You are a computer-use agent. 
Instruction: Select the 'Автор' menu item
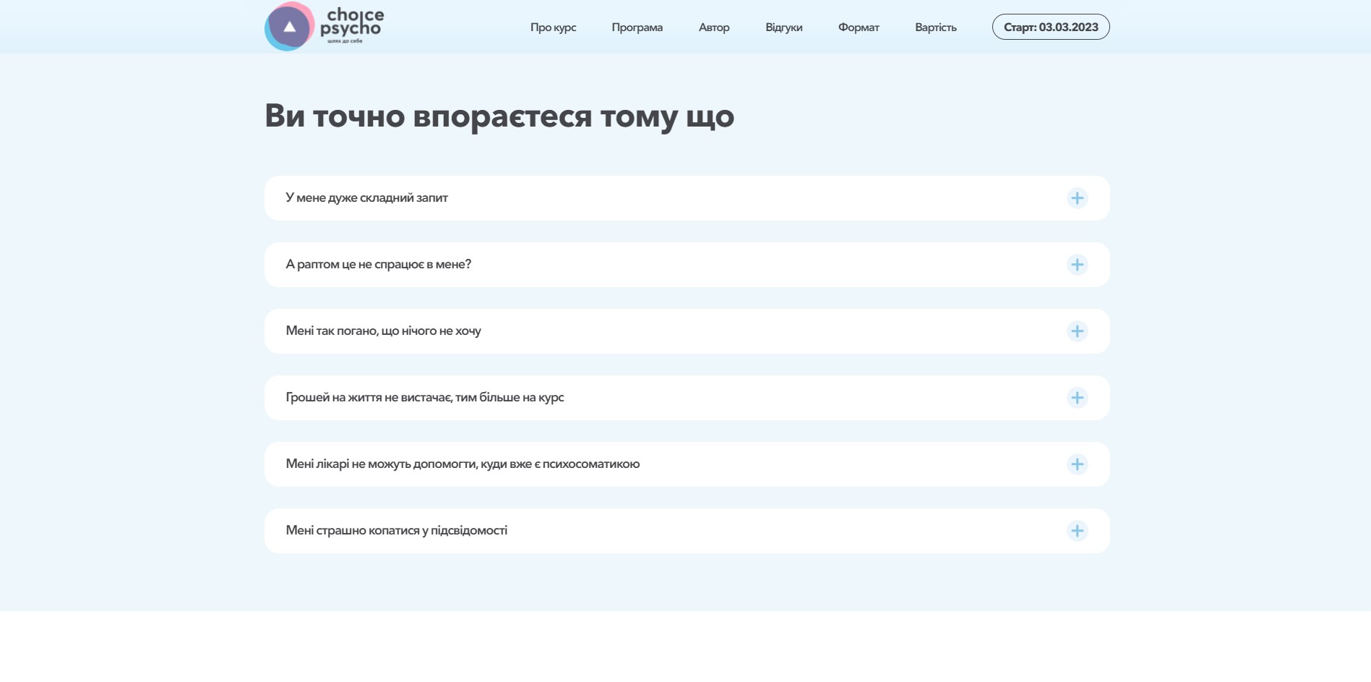[x=714, y=27]
